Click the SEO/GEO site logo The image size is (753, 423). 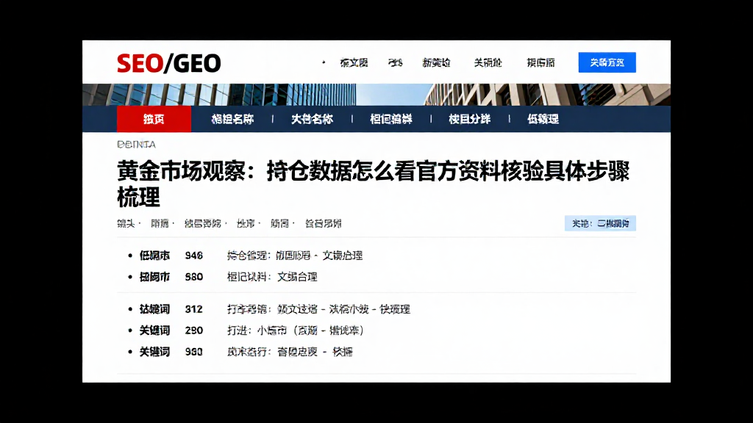[x=168, y=63]
